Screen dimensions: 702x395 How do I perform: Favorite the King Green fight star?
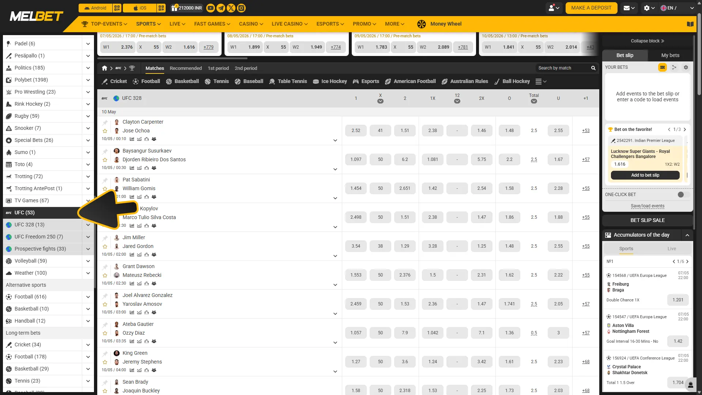point(105,362)
